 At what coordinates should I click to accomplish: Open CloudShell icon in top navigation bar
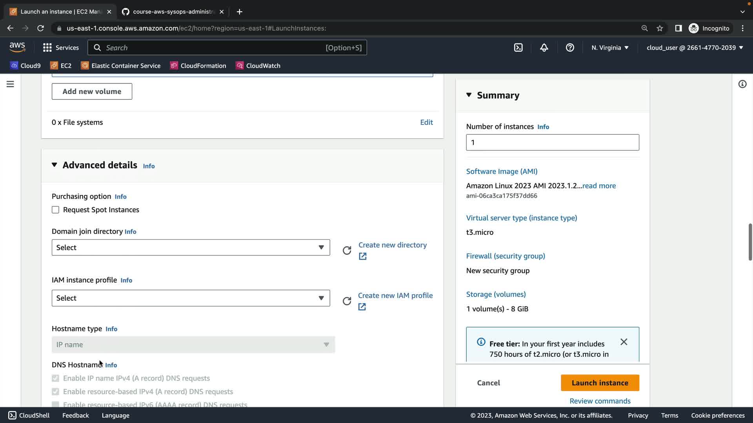tap(518, 48)
